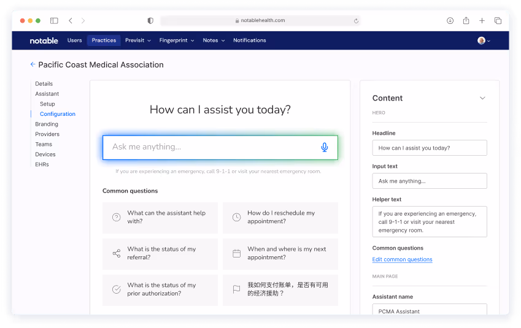Click the notable logo

click(x=44, y=40)
